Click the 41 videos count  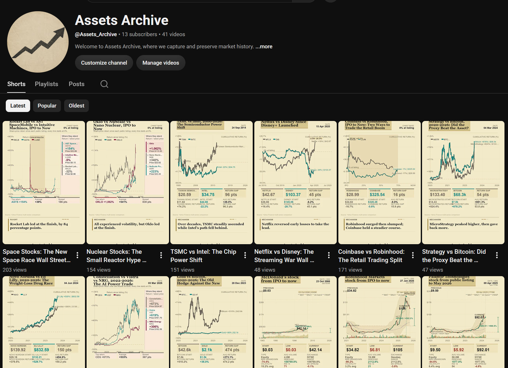174,34
